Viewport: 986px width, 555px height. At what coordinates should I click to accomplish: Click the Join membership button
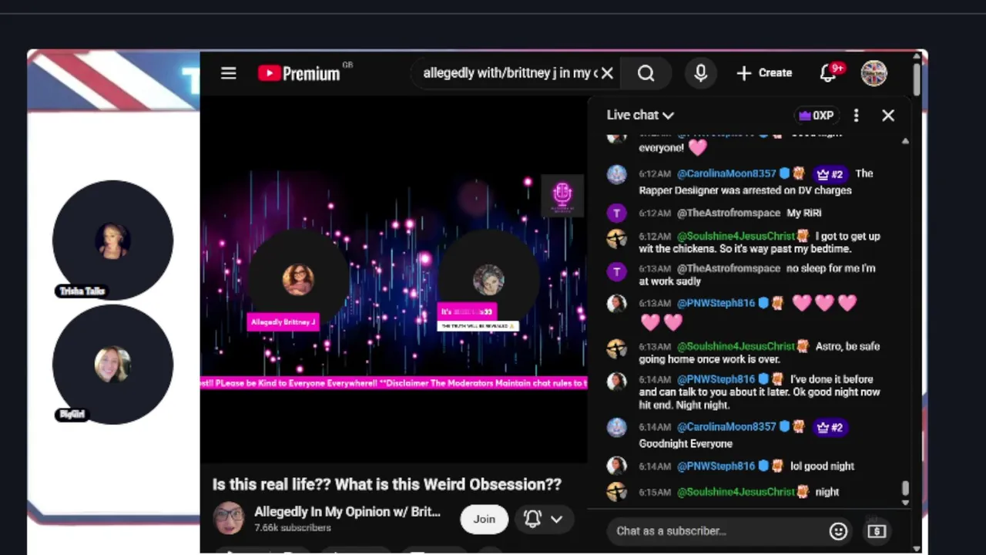484,519
